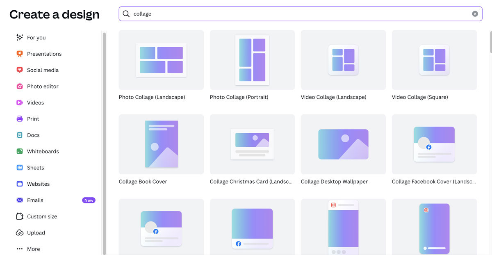Viewport: 492px width, 255px height.
Task: Click the Collage Book Cover label
Action: point(143,182)
